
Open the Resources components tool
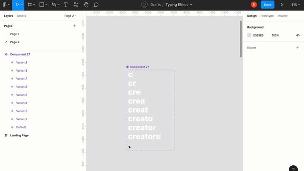click(x=76, y=5)
